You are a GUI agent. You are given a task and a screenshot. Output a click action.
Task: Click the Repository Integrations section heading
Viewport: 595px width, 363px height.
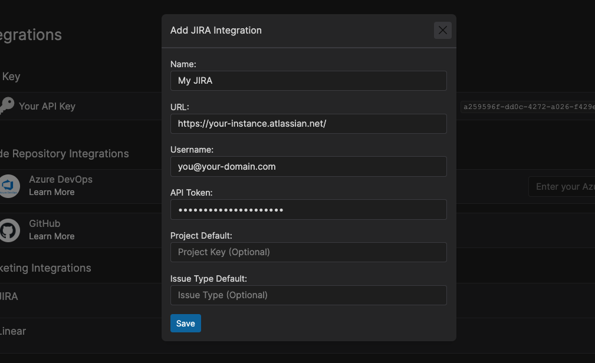64,154
